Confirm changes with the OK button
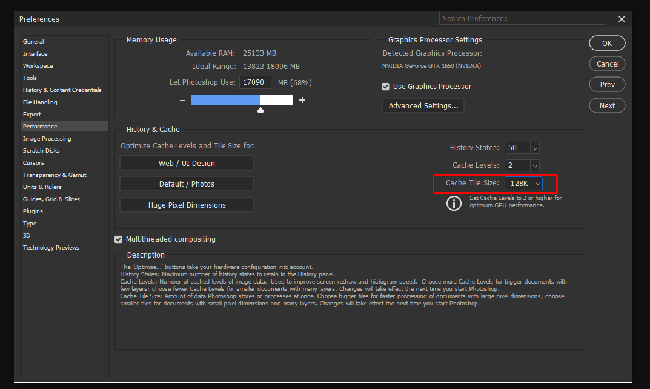 pyautogui.click(x=607, y=43)
